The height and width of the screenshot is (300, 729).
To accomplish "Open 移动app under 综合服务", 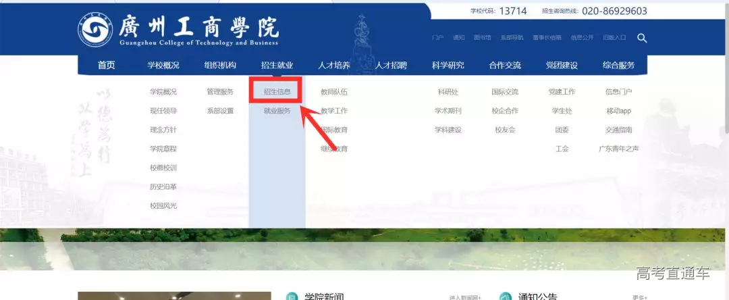I will pos(618,110).
